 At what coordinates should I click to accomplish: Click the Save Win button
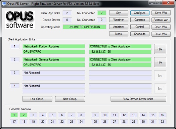pyautogui.click(x=161, y=13)
